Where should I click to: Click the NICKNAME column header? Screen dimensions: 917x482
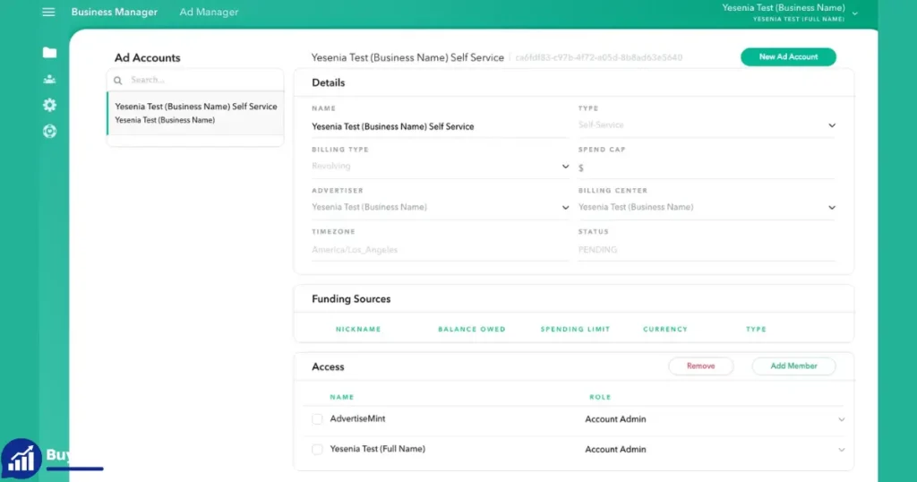coord(358,330)
